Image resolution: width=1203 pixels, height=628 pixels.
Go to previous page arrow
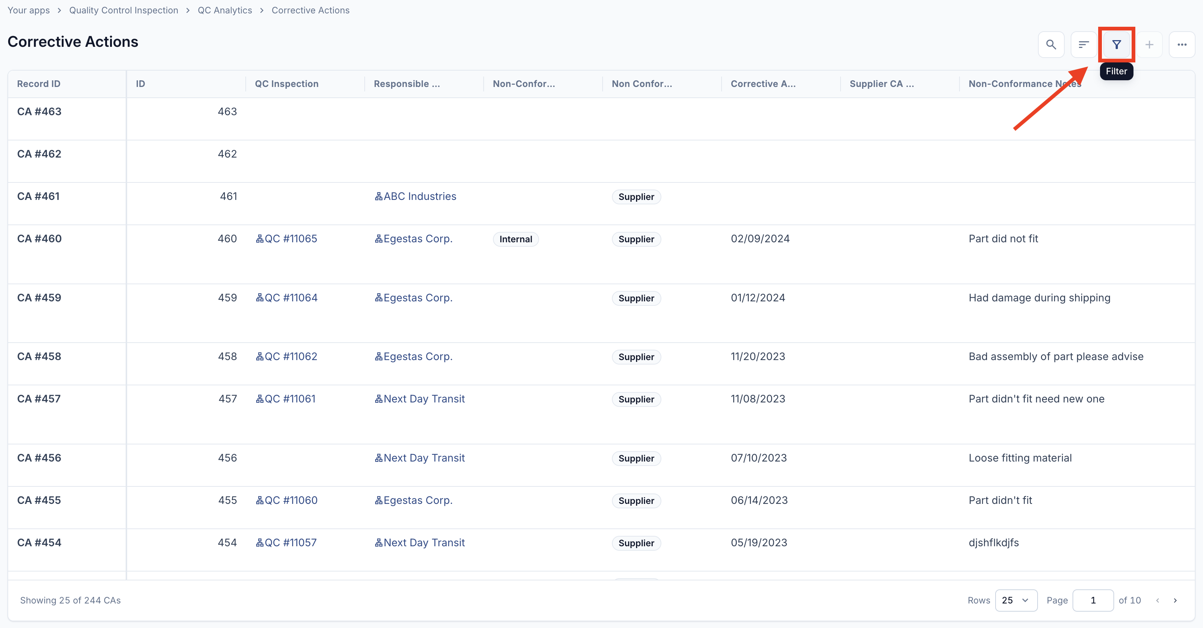click(1158, 601)
